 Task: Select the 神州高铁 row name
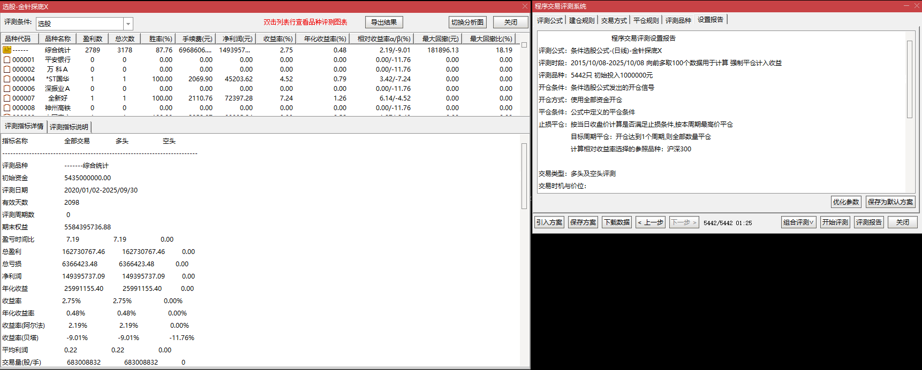[x=58, y=108]
